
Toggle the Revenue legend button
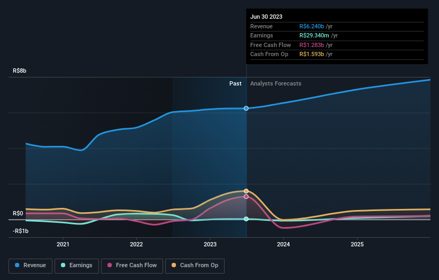click(30, 266)
